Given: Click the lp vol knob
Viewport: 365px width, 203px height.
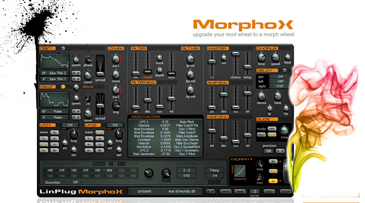Looking at the screenshot, I should (x=190, y=59).
